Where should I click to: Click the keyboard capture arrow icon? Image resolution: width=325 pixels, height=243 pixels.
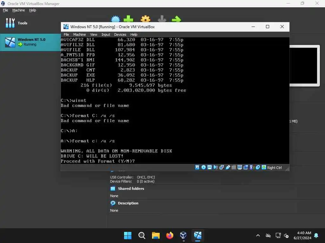click(264, 167)
